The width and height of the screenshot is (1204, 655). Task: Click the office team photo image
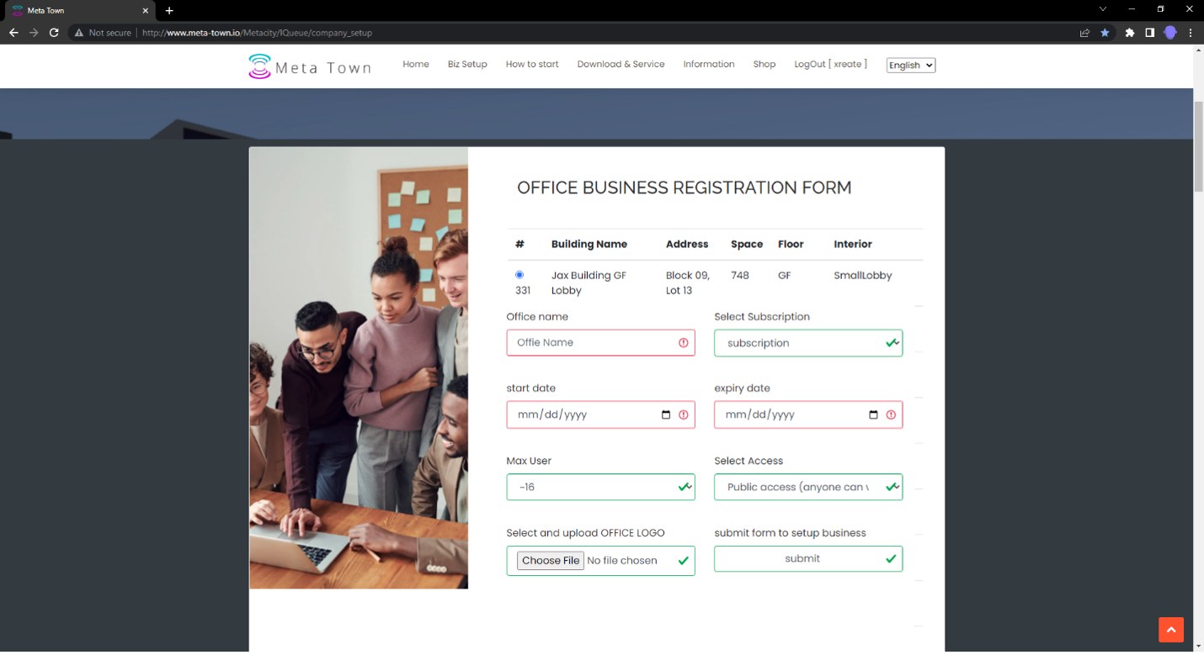tap(359, 368)
